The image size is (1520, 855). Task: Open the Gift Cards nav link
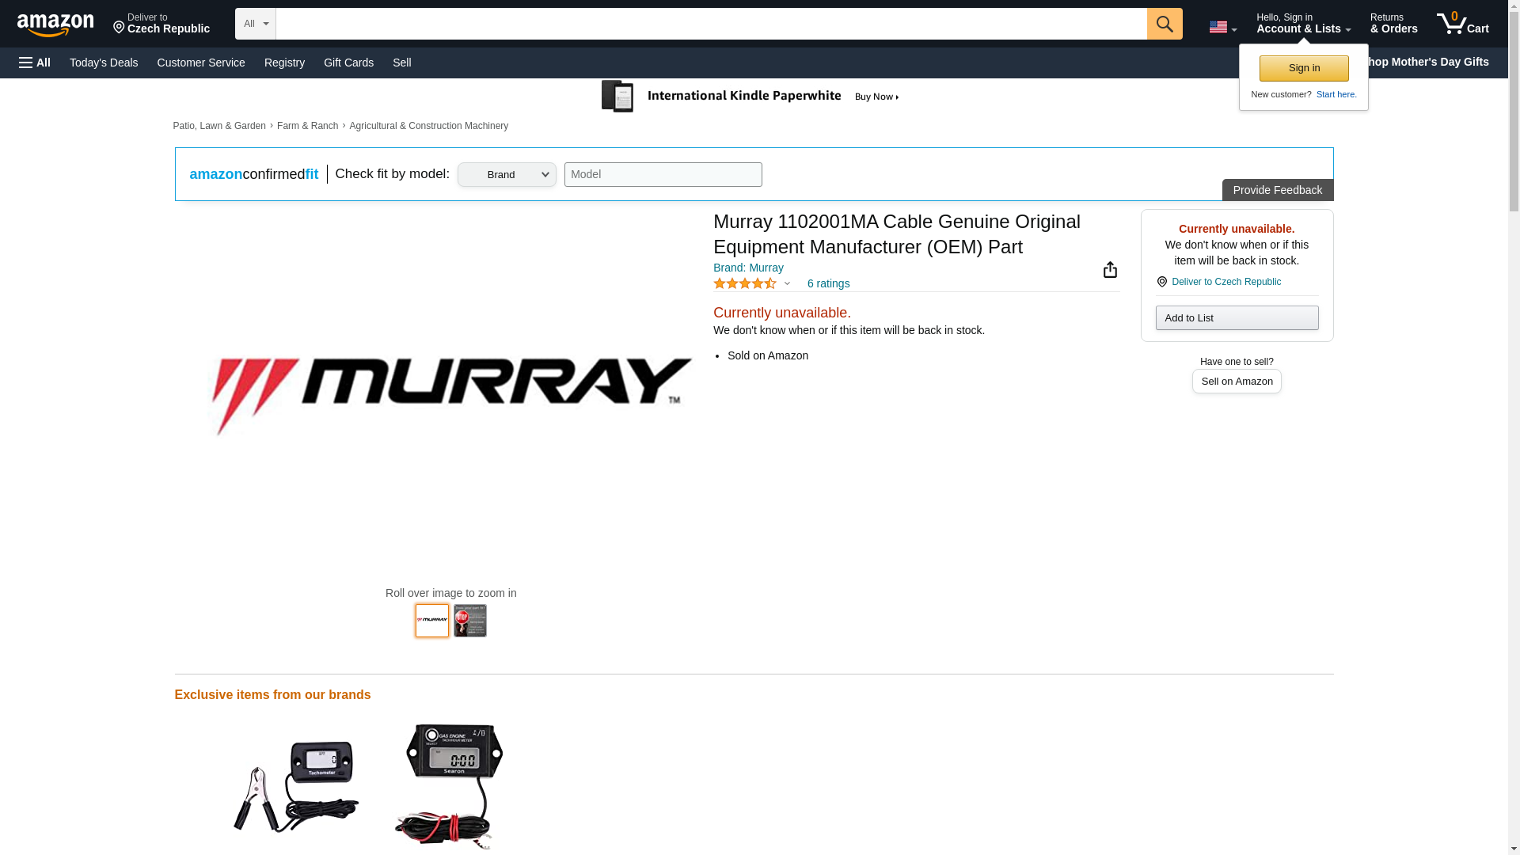click(x=348, y=63)
